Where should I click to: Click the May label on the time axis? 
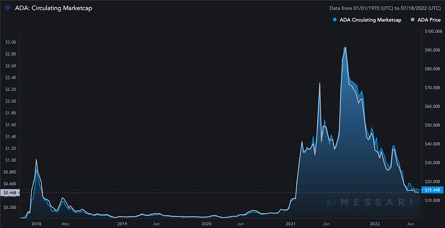(x=66, y=224)
